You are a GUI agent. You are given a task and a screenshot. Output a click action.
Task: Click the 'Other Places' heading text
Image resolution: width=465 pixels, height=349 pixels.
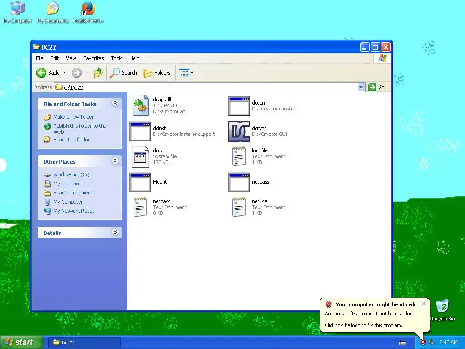59,162
